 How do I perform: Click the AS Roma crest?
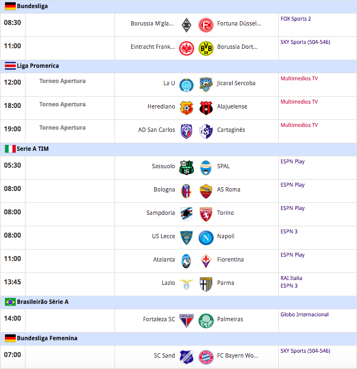pyautogui.click(x=206, y=191)
